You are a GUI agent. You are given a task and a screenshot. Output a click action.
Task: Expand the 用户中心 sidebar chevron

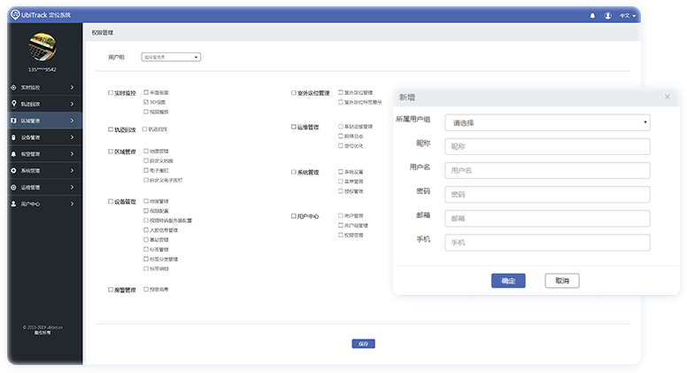73,204
